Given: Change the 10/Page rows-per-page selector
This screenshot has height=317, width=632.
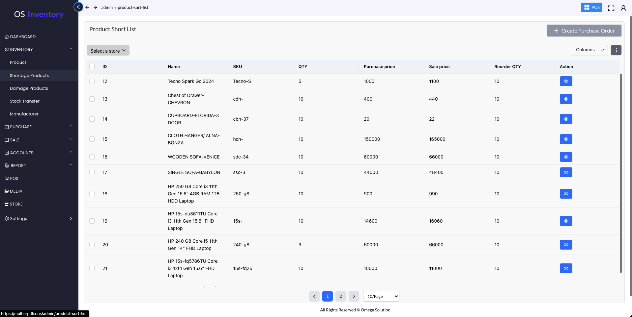Looking at the screenshot, I should [x=381, y=296].
